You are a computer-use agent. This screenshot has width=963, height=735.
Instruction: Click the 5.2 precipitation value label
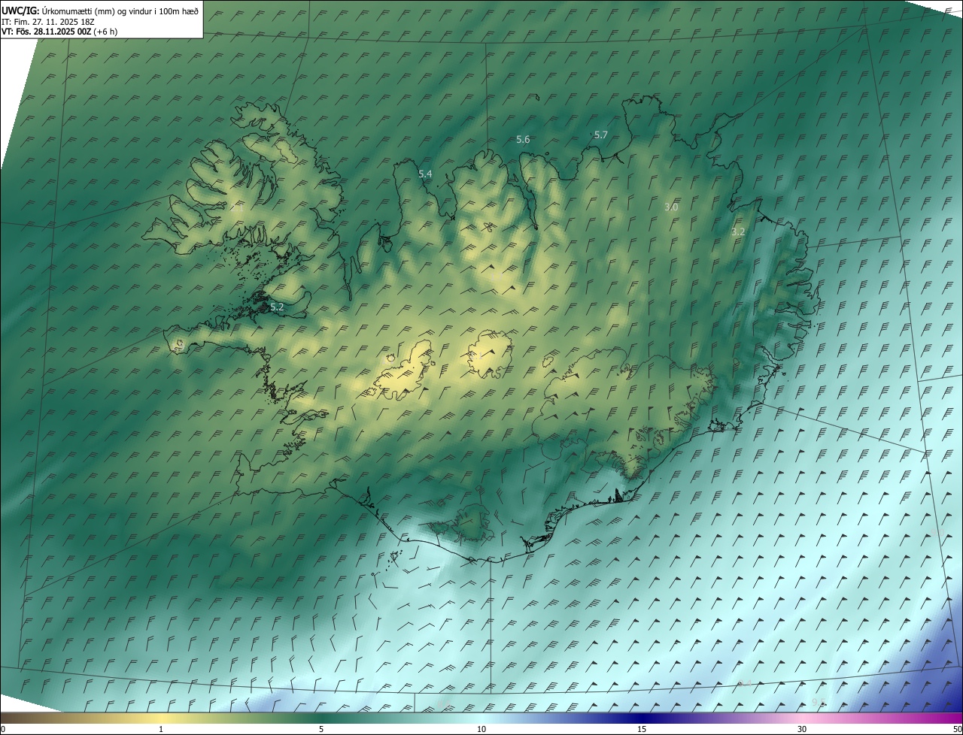click(x=277, y=307)
